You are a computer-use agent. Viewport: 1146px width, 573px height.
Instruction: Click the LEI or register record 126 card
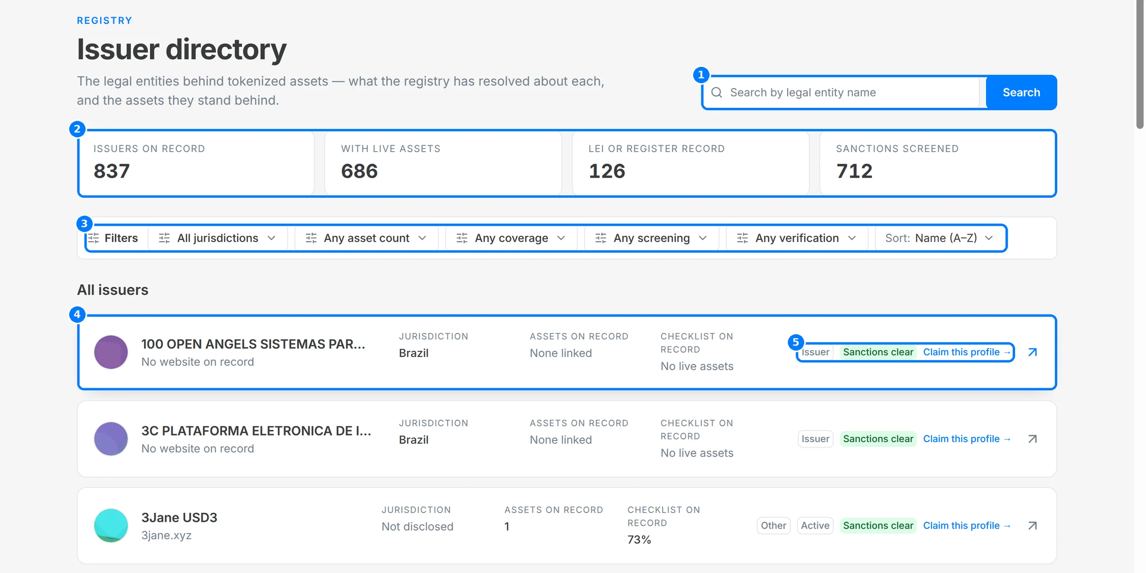coord(690,163)
